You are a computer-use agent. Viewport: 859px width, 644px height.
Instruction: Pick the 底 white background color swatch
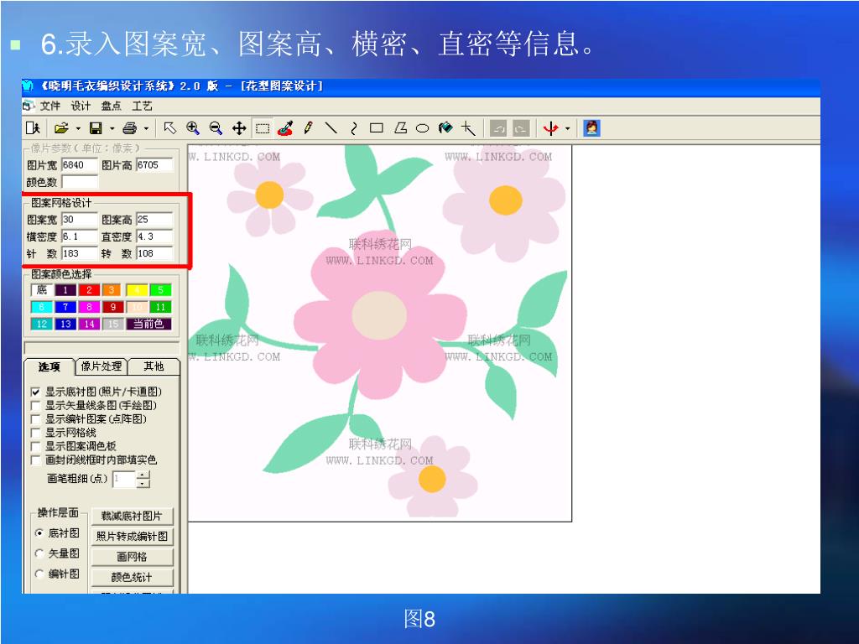click(42, 289)
